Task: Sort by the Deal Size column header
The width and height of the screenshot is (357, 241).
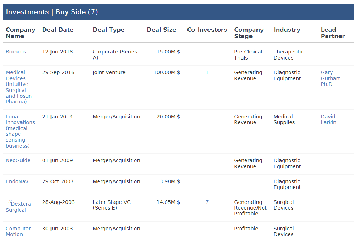Action: [x=161, y=30]
